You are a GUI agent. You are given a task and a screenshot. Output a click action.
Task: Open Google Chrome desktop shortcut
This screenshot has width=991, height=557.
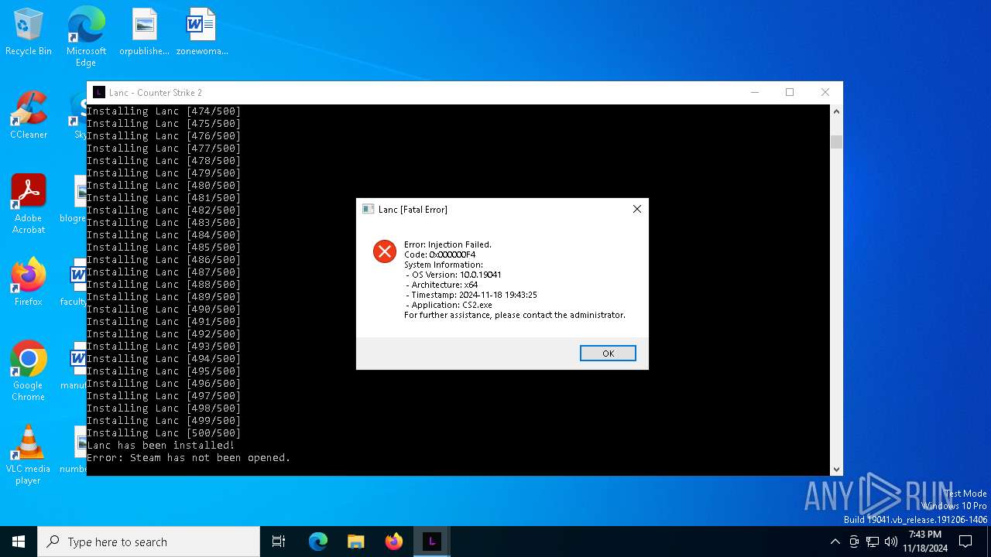(29, 371)
